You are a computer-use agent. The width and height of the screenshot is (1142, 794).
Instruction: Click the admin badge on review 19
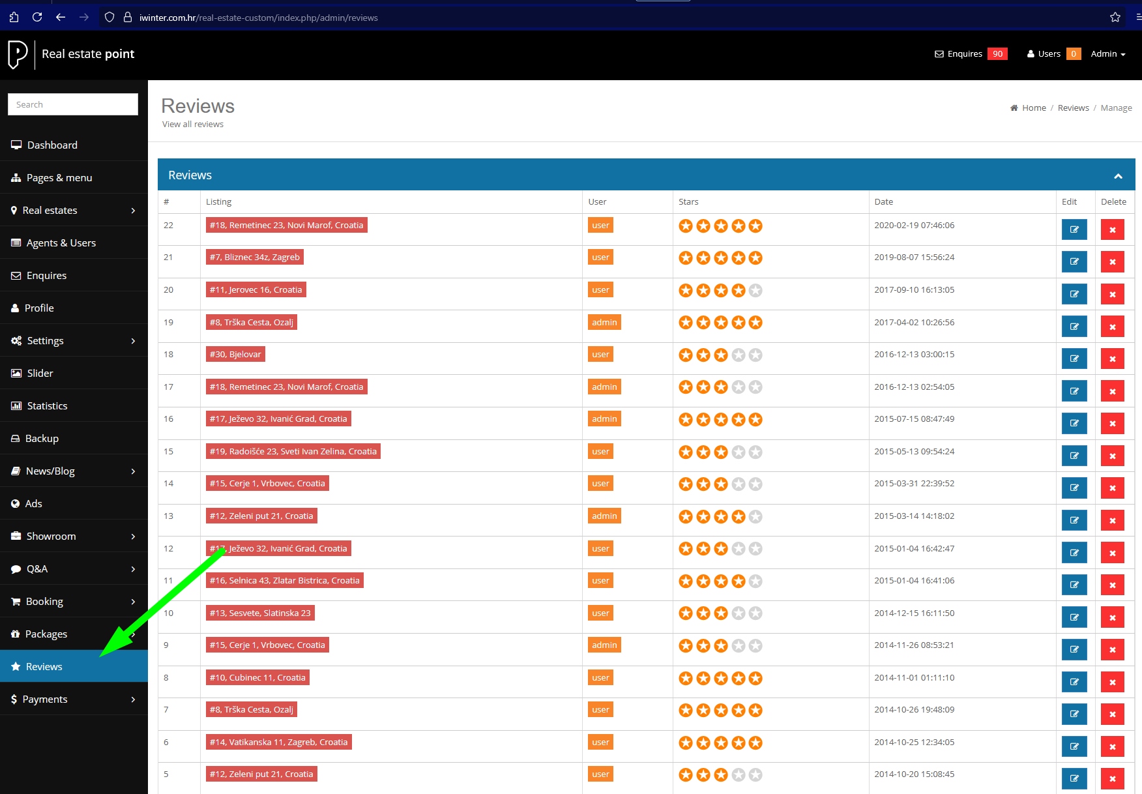(x=604, y=323)
